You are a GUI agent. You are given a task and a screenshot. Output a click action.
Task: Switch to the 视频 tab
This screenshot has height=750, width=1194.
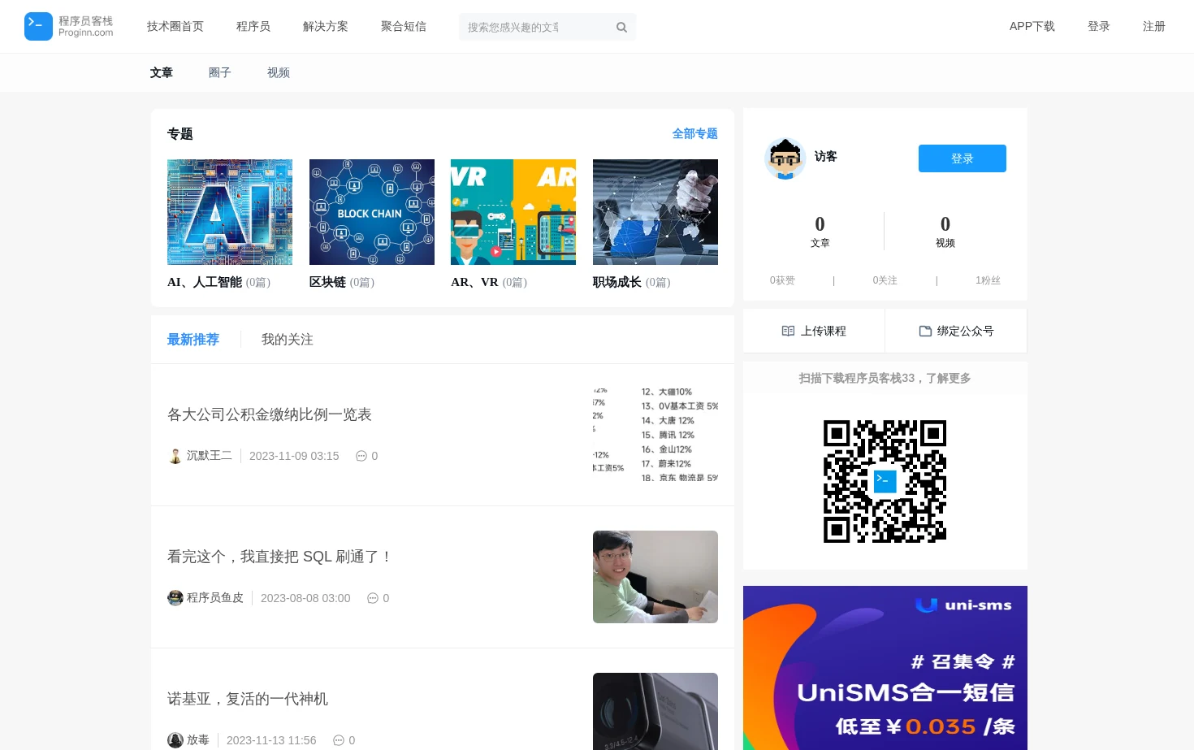pyautogui.click(x=279, y=72)
